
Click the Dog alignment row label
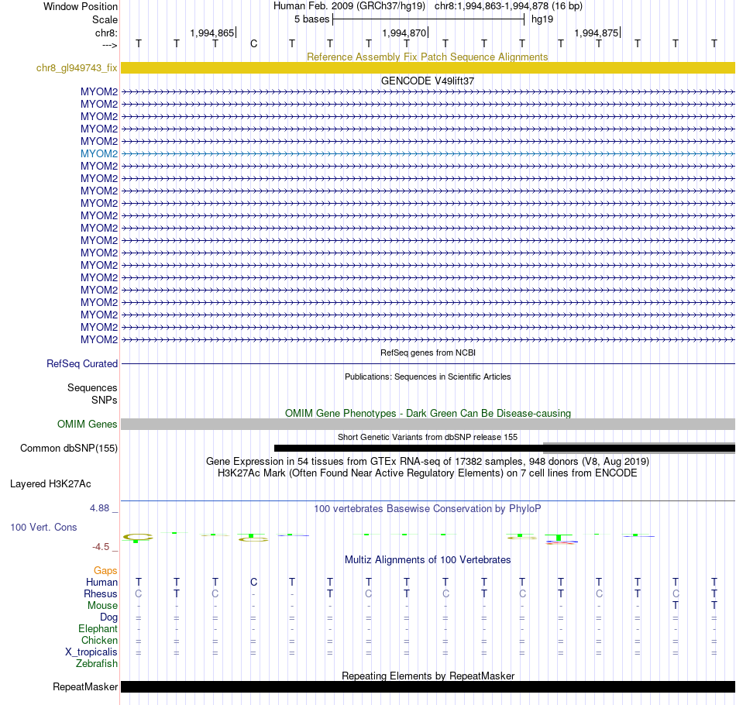tap(108, 617)
